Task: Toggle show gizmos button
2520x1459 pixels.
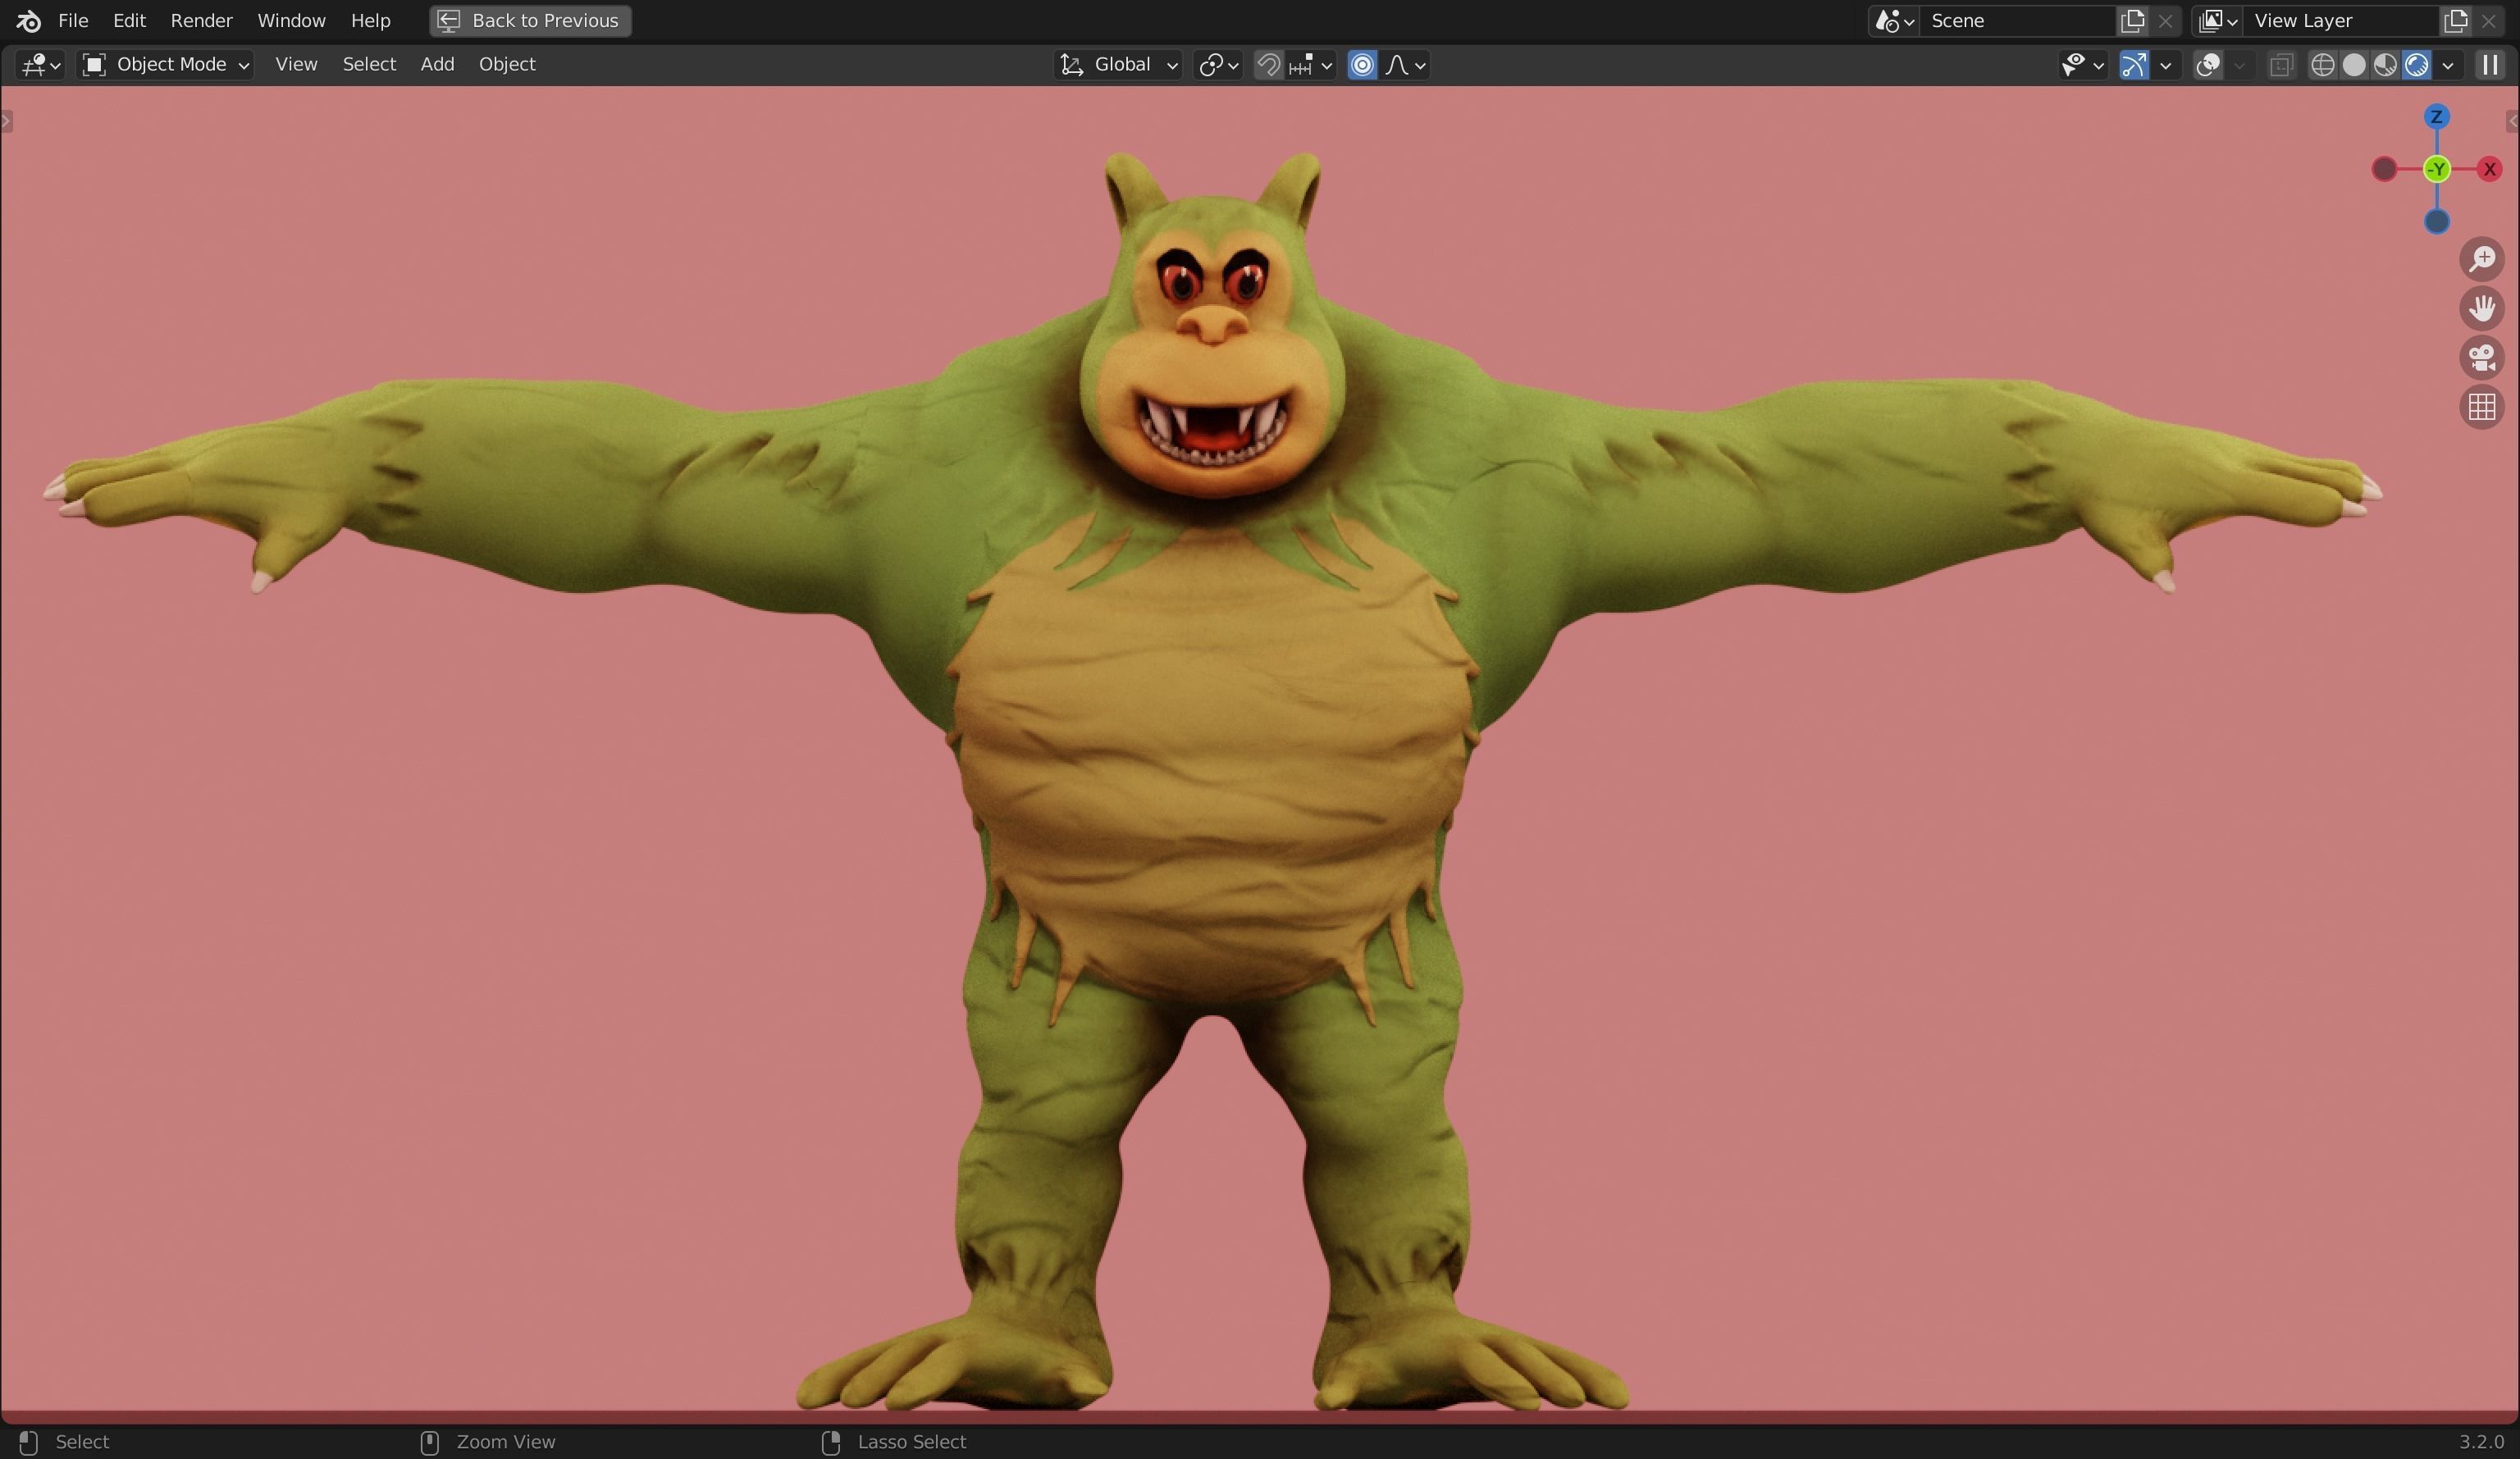Action: click(2134, 65)
